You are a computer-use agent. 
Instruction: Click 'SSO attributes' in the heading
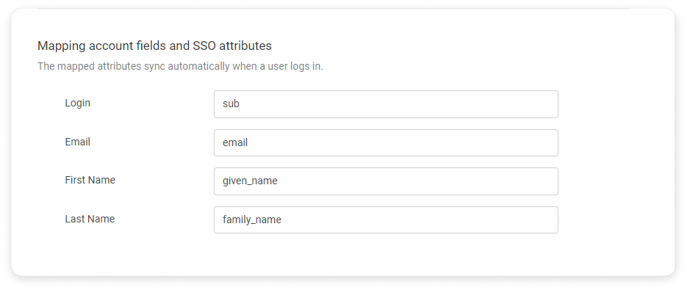[232, 46]
